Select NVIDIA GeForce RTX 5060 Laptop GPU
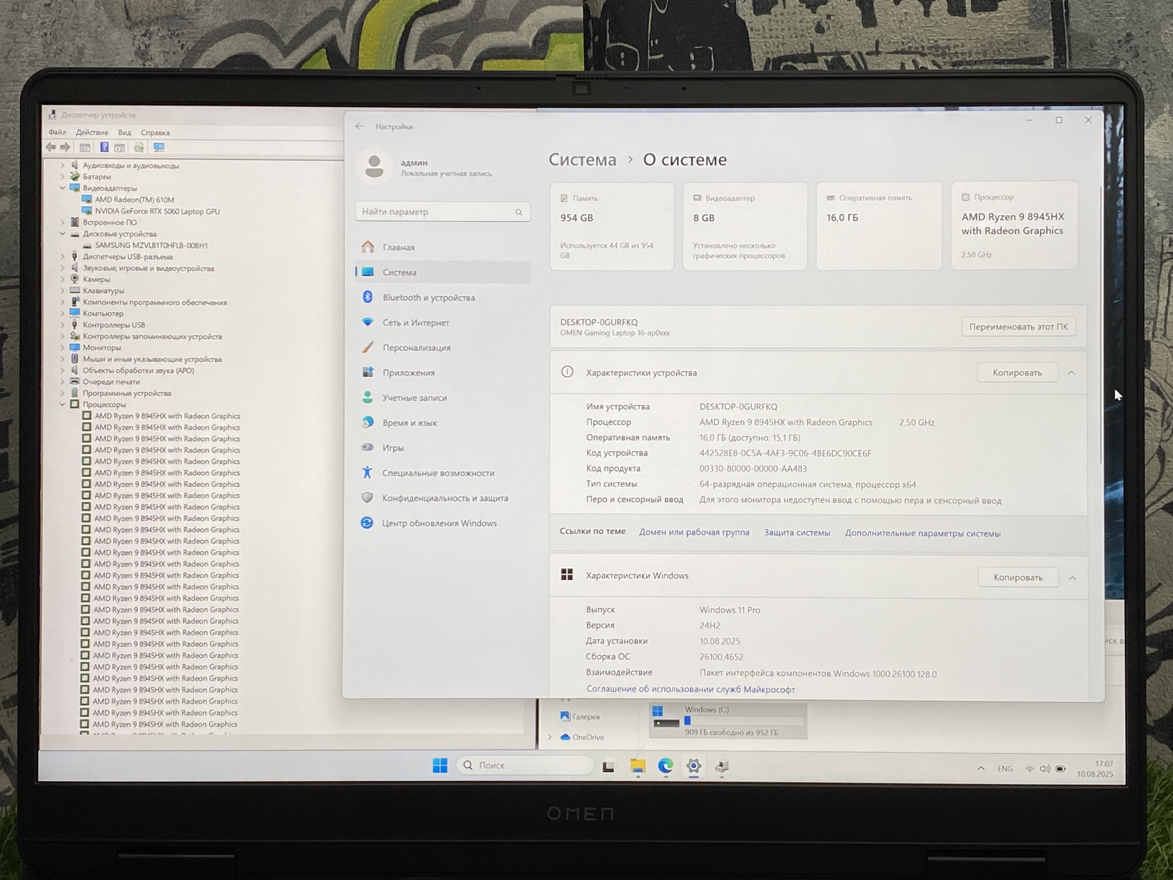Image resolution: width=1173 pixels, height=880 pixels. pos(157,211)
